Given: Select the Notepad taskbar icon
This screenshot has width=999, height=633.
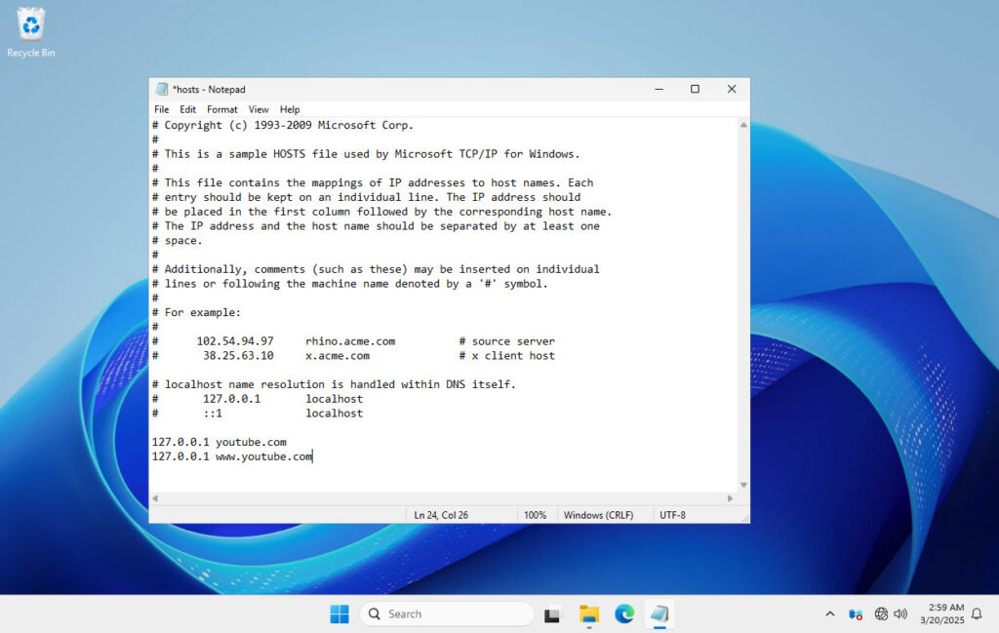Looking at the screenshot, I should click(x=659, y=613).
